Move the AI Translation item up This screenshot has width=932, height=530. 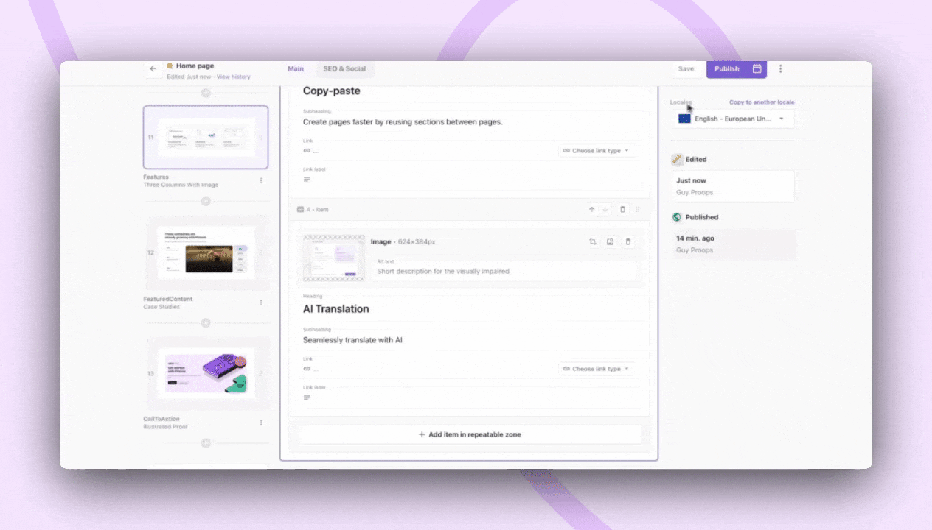(x=591, y=209)
